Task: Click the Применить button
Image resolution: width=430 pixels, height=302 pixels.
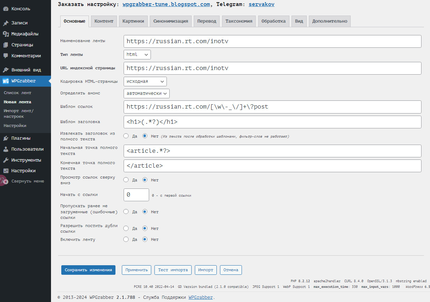Action: tap(137, 270)
